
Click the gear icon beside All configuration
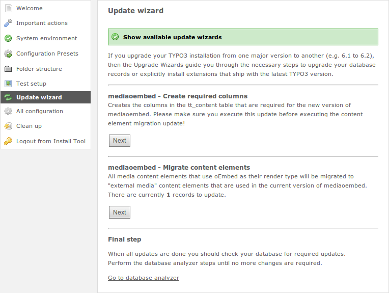[8, 111]
